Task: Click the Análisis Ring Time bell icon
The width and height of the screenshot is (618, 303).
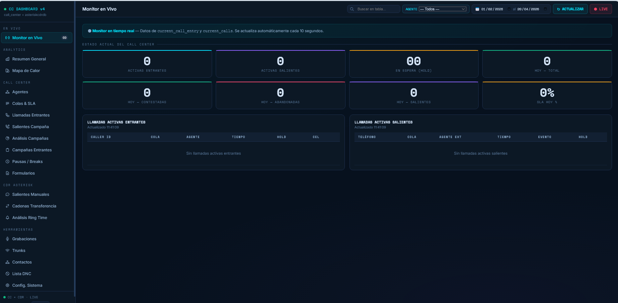Action: (7, 218)
